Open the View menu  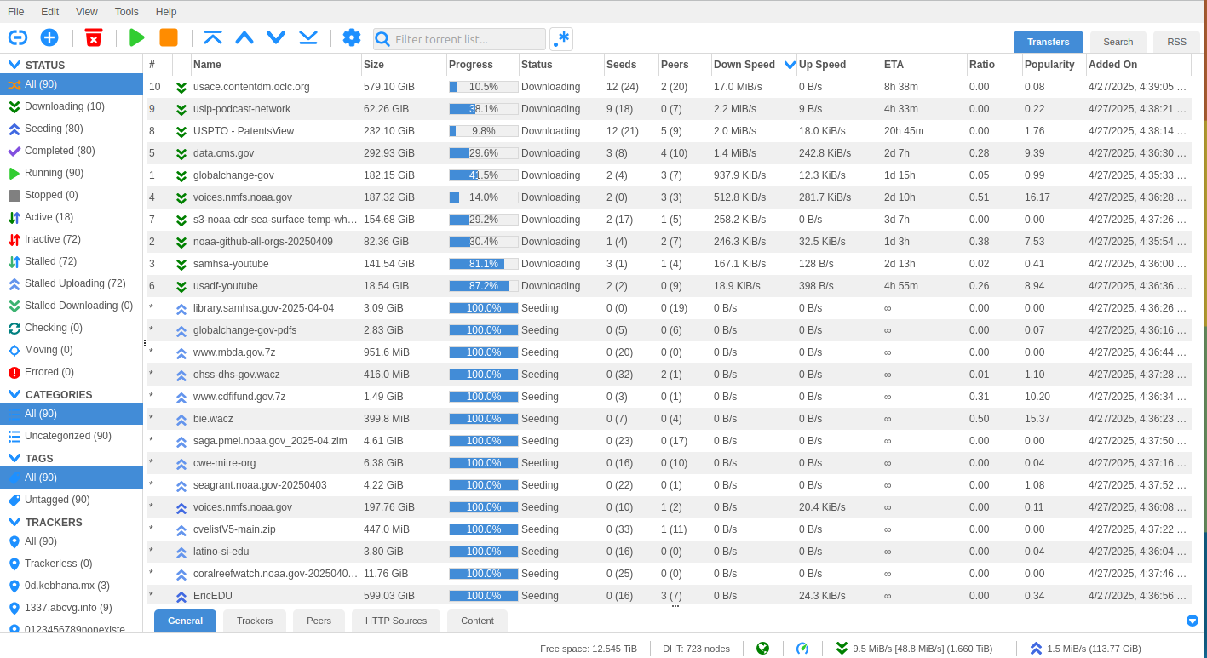tap(87, 12)
